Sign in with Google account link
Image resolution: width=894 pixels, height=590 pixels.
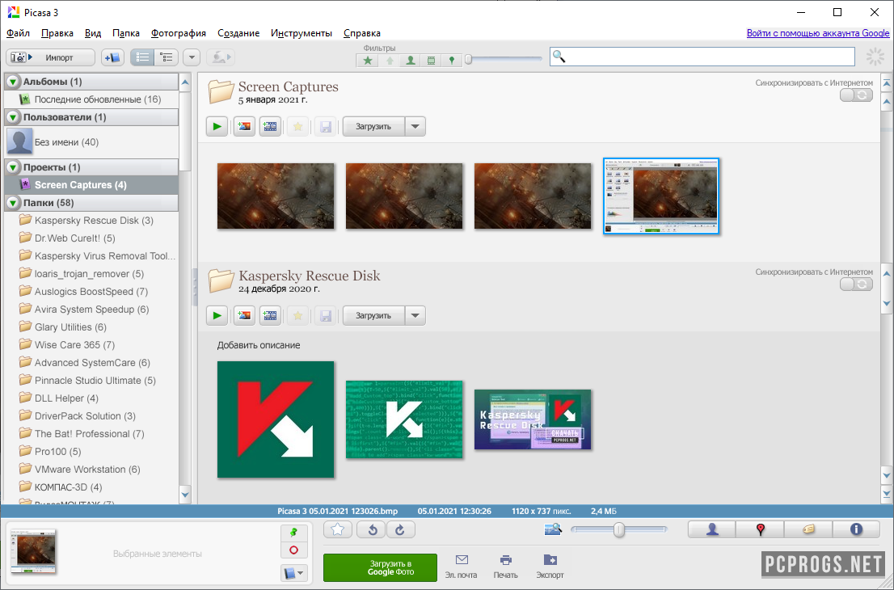point(817,33)
